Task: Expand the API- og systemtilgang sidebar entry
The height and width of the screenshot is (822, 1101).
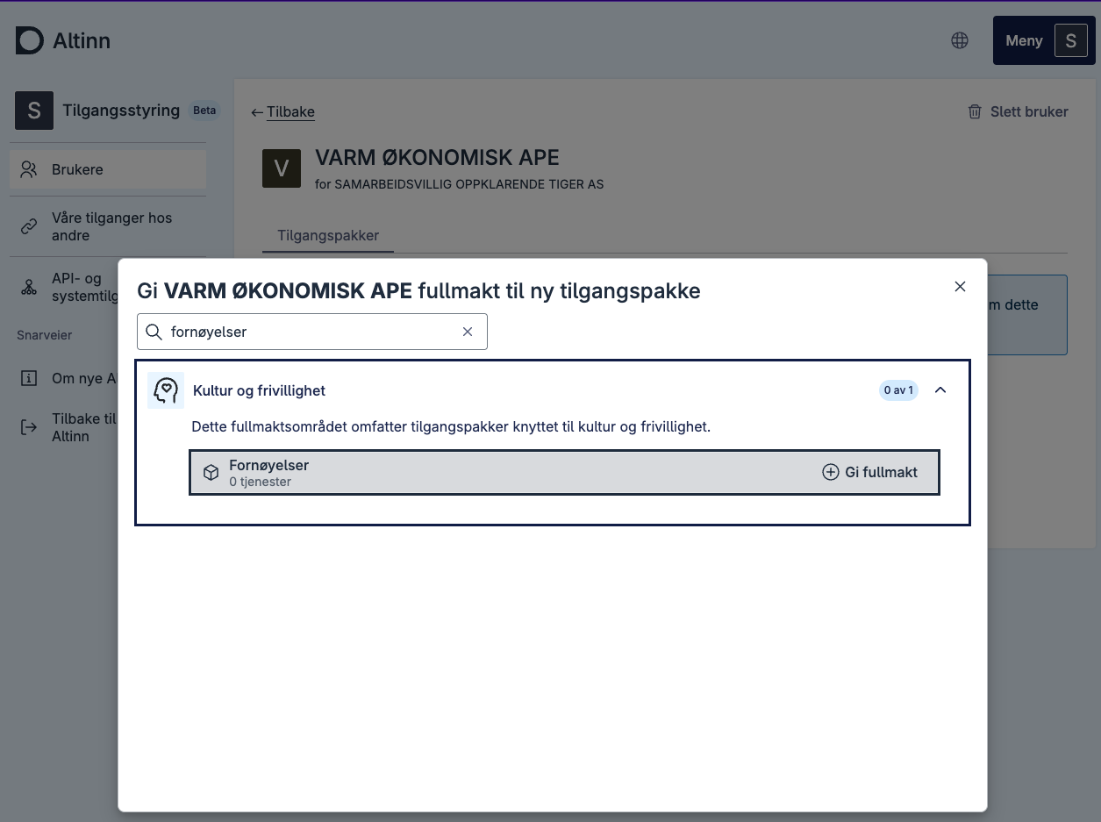Action: pos(88,287)
